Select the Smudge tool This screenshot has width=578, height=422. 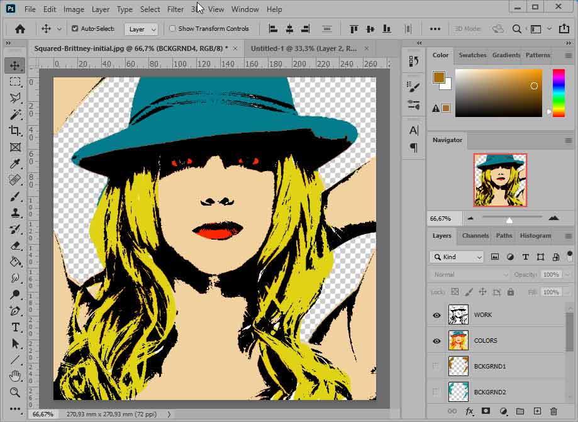(x=14, y=278)
